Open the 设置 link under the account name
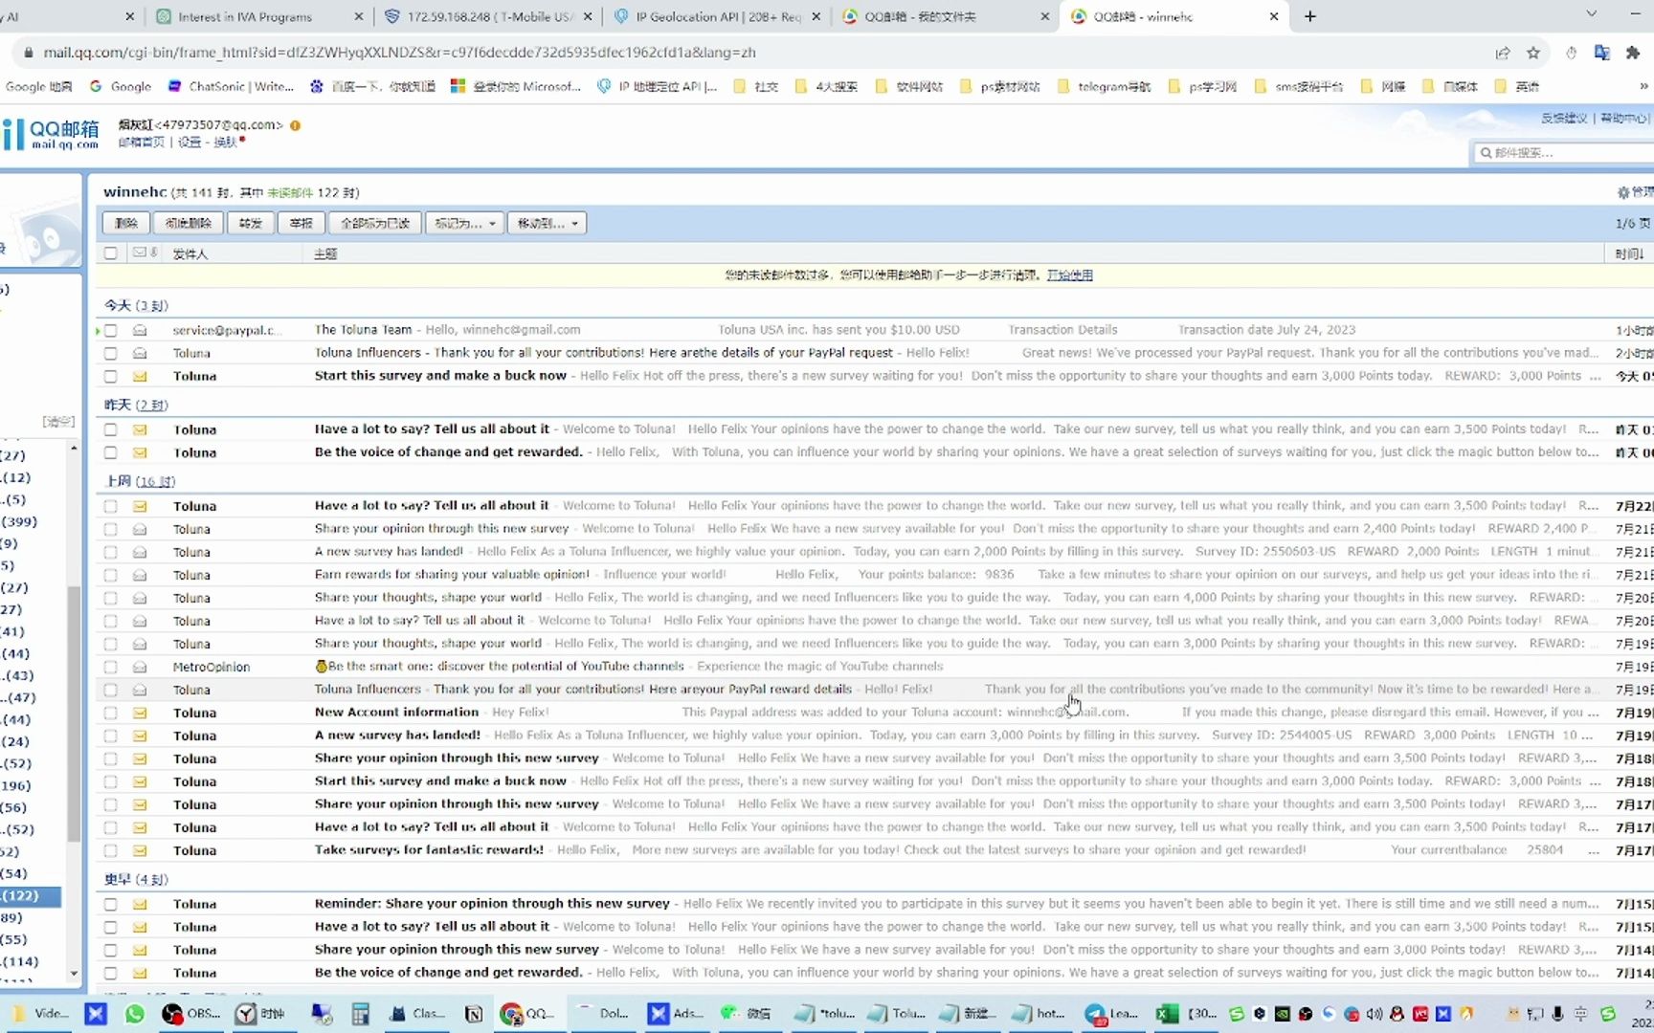The height and width of the screenshot is (1033, 1654). [190, 142]
